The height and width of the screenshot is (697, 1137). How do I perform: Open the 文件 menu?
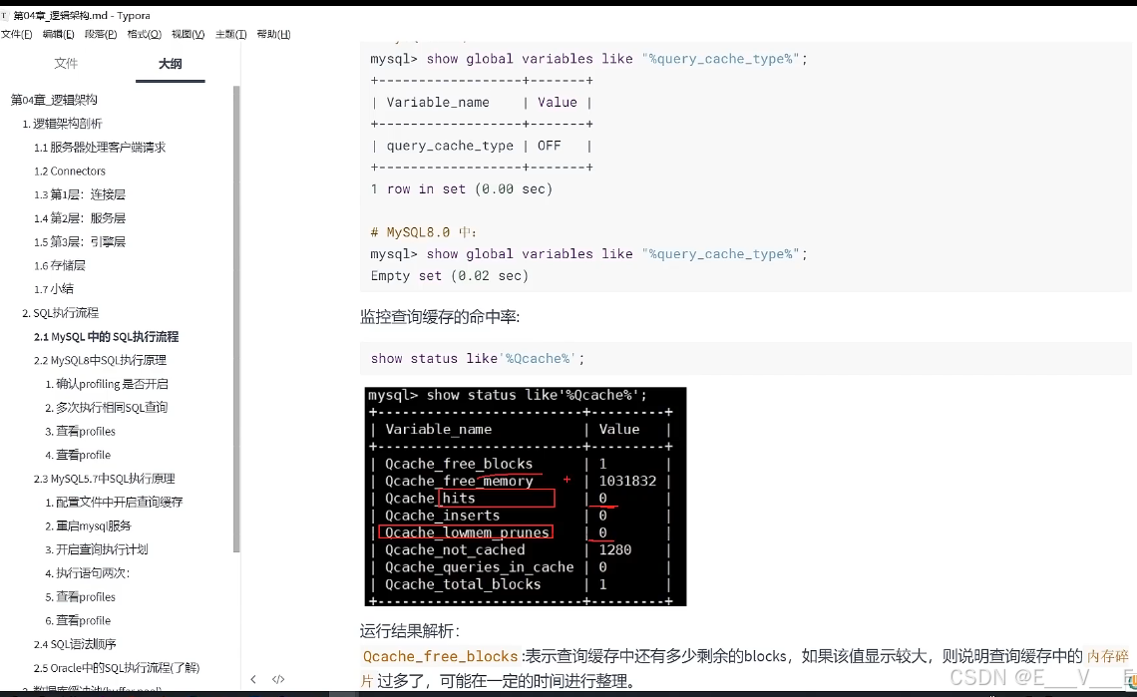[16, 34]
